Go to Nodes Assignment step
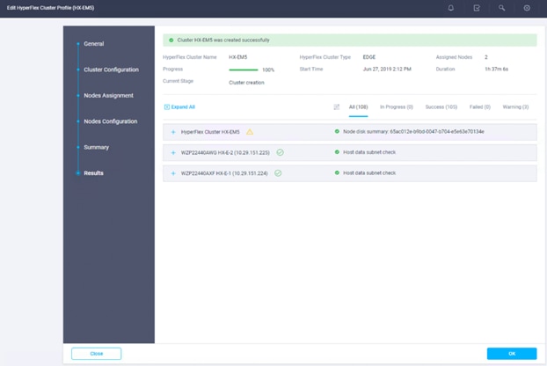 coord(108,96)
